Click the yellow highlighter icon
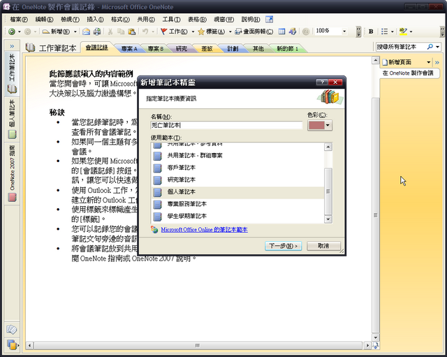This screenshot has height=357, width=447. (403, 31)
